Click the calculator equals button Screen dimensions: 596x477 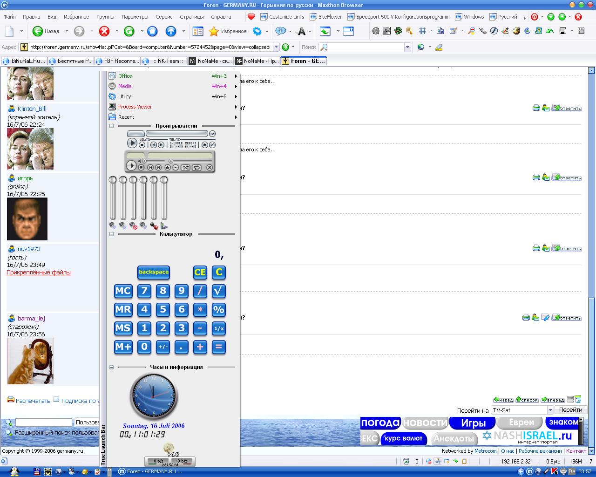pos(218,347)
